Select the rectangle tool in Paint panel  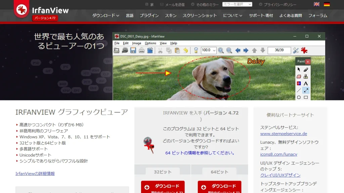[x=306, y=98]
